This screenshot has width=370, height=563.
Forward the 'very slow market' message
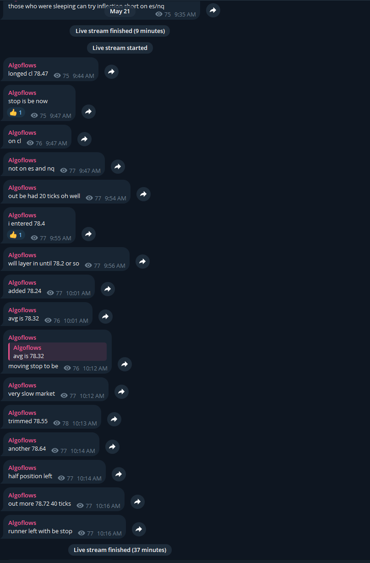pyautogui.click(x=121, y=392)
